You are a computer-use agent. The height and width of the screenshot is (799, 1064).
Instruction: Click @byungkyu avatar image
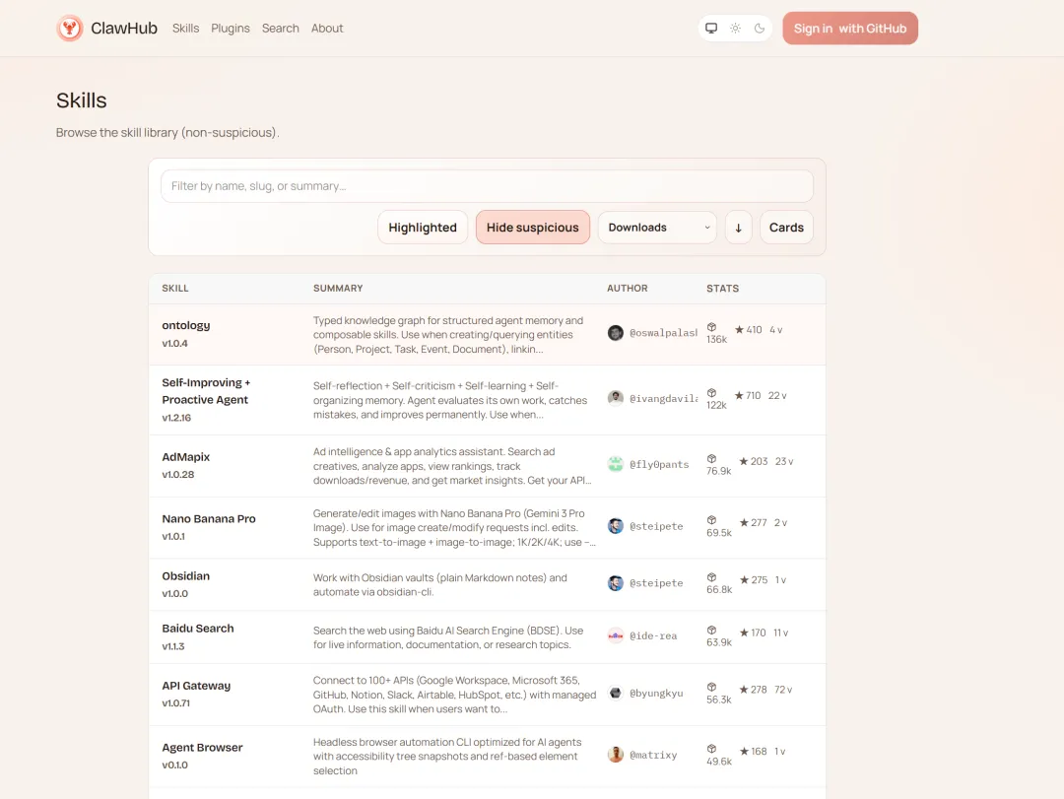click(x=616, y=694)
